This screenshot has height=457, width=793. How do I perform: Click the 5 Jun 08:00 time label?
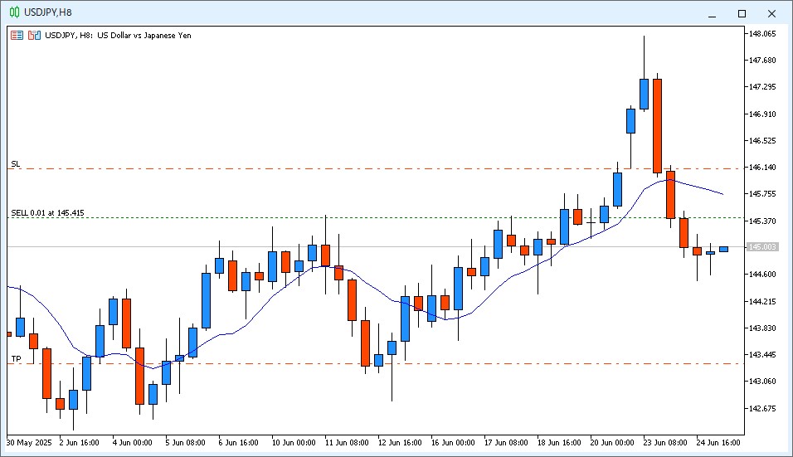(x=185, y=442)
